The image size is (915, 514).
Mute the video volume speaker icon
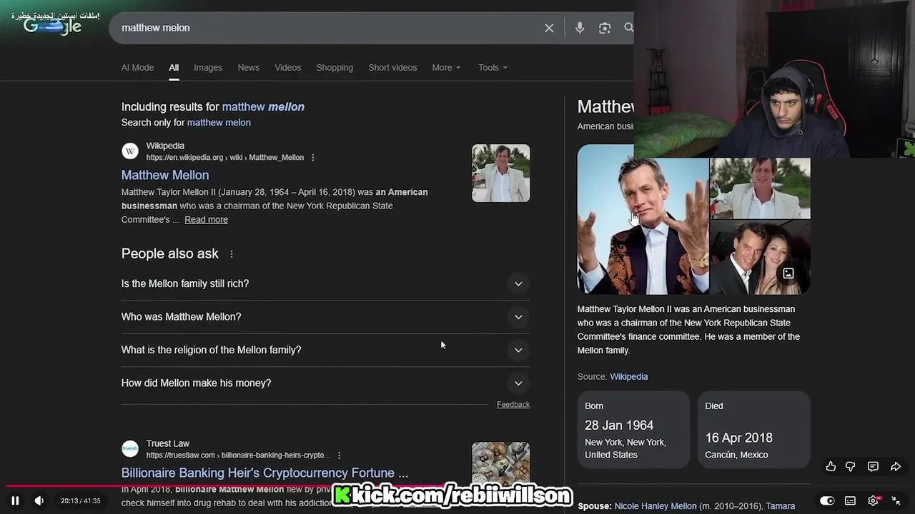coord(39,500)
